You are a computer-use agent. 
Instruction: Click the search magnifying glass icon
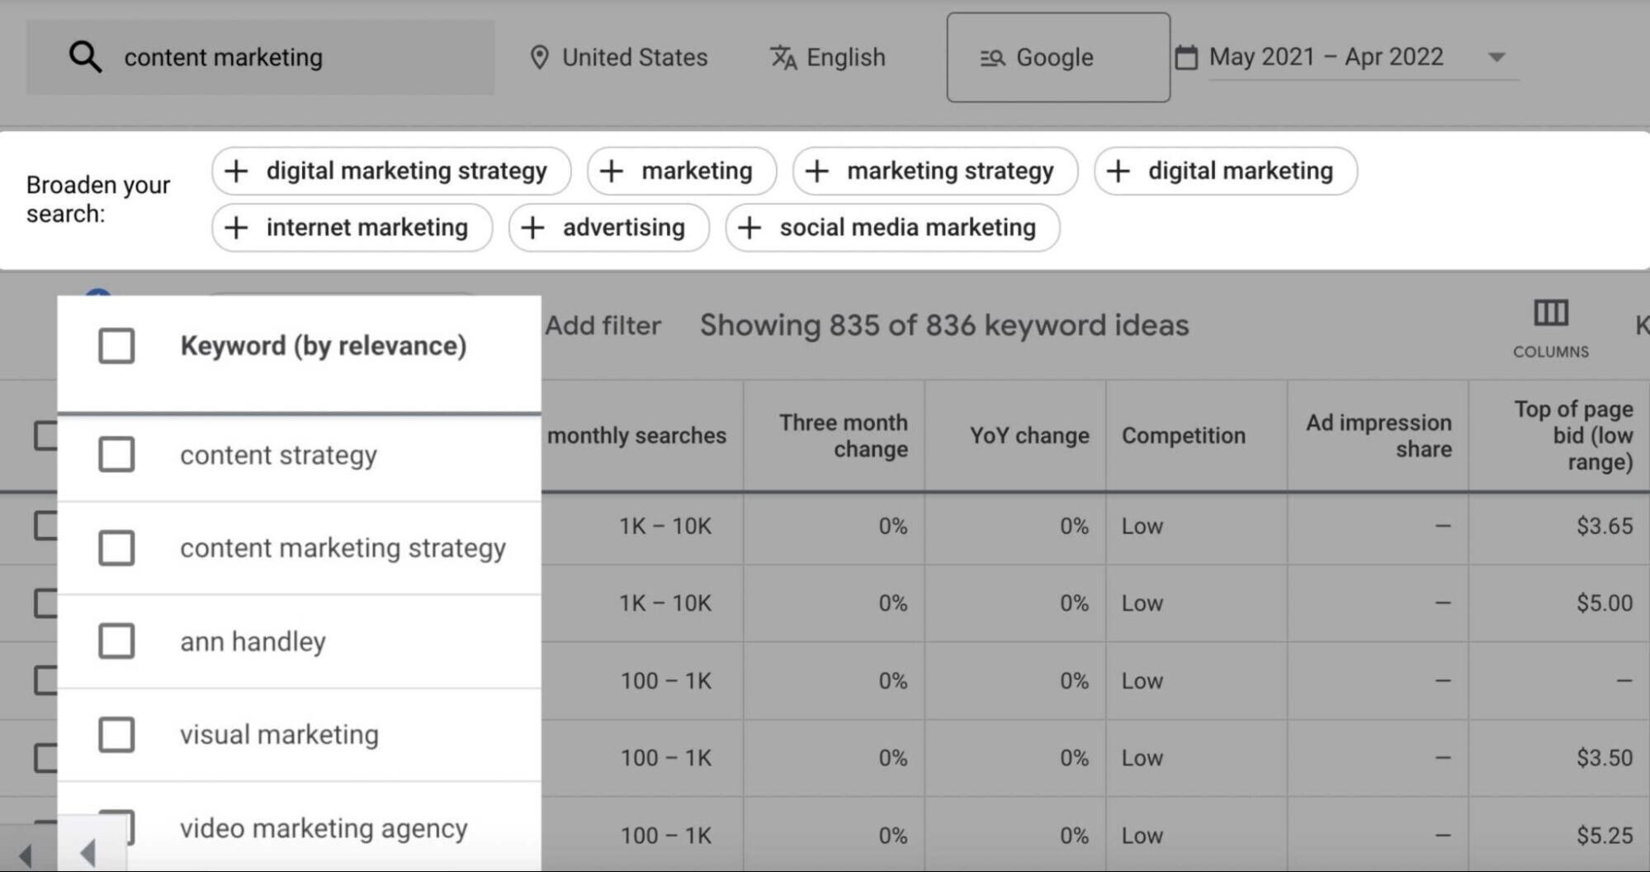coord(85,56)
